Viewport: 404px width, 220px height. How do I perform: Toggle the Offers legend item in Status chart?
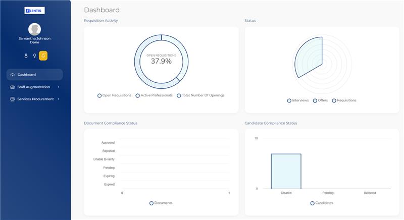(x=320, y=100)
